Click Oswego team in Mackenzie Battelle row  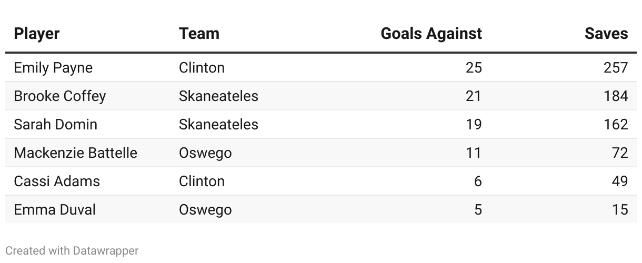205,153
